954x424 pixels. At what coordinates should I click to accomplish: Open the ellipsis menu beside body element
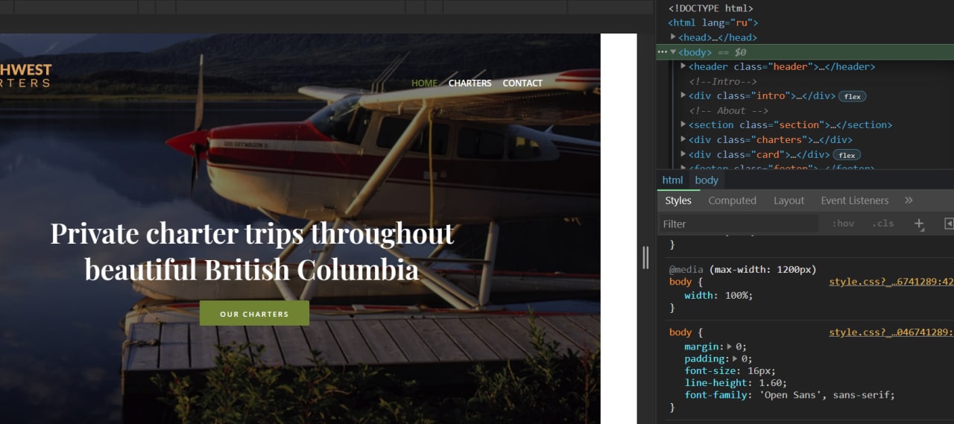[x=662, y=52]
